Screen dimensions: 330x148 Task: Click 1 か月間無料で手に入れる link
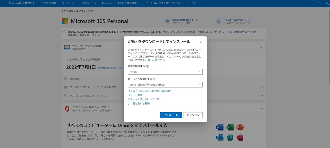click(242, 32)
